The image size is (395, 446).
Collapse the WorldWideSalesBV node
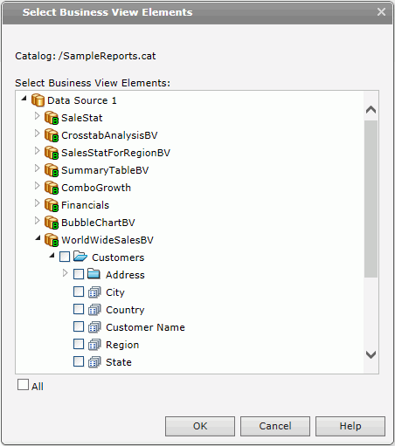tap(38, 238)
